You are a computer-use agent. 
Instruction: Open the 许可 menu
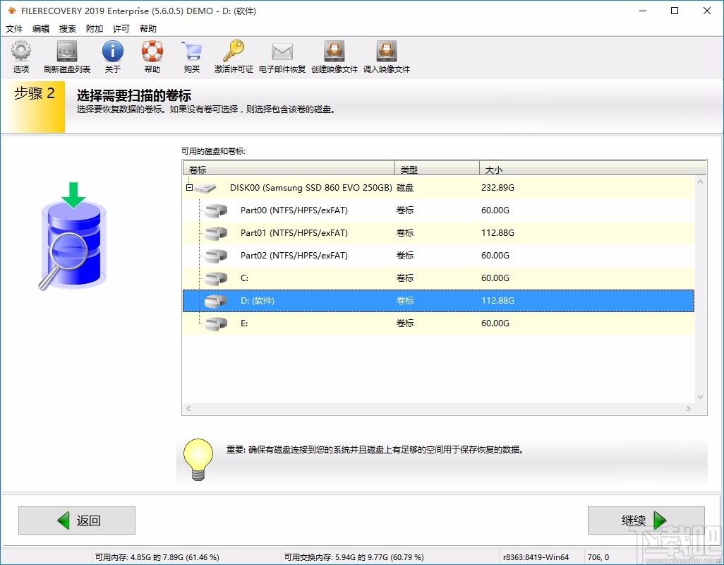(121, 29)
